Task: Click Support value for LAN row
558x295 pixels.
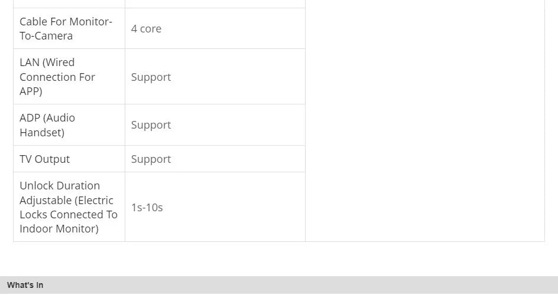Action: coord(151,77)
